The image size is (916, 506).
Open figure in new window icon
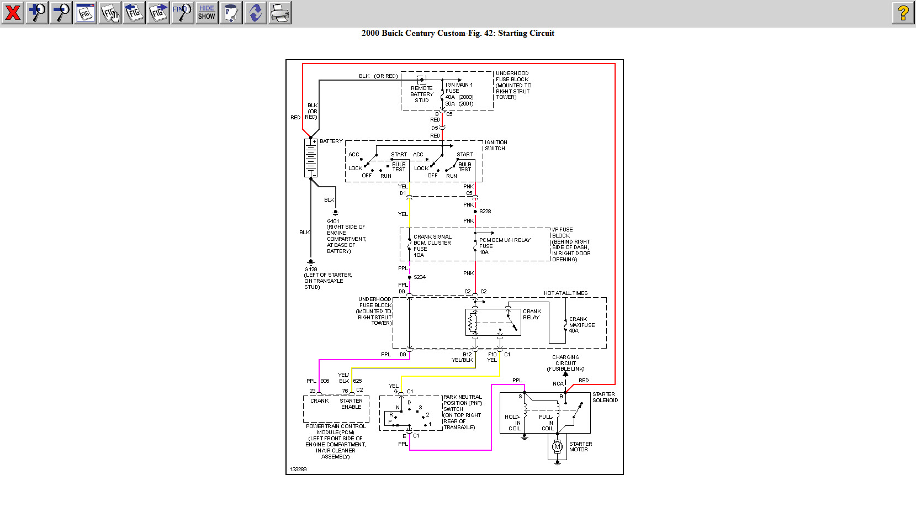86,12
